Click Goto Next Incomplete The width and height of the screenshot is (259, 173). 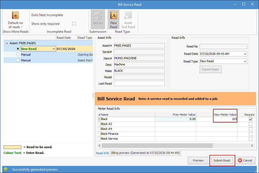click(x=47, y=15)
